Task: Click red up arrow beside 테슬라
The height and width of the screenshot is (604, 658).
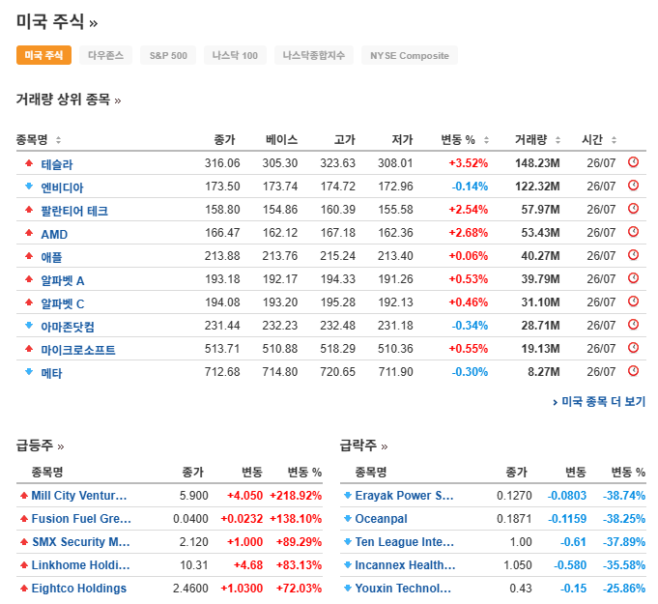Action: tap(29, 163)
